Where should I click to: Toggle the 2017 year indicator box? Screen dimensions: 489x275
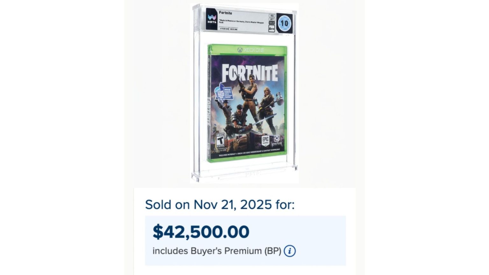coord(272,19)
